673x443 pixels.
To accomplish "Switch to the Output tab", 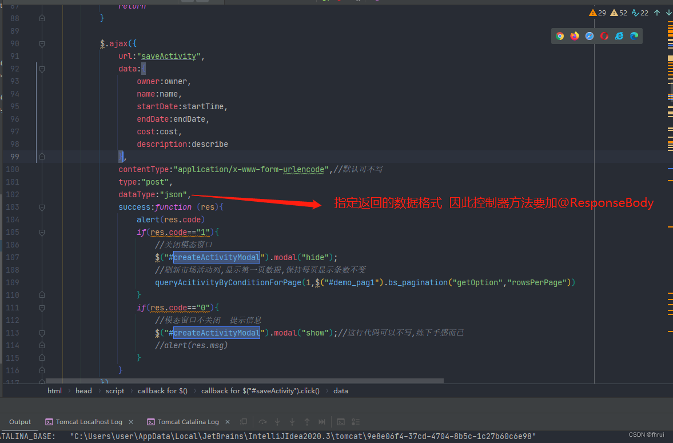I will click(20, 422).
